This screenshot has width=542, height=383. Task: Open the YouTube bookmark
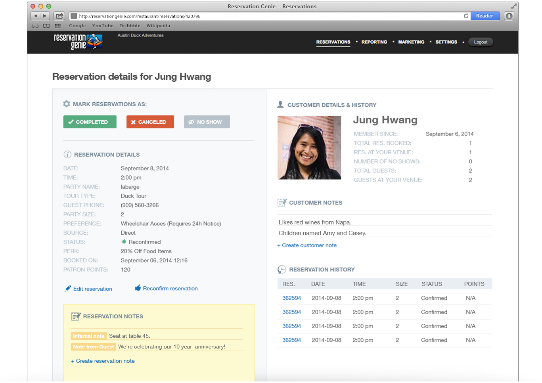point(103,26)
